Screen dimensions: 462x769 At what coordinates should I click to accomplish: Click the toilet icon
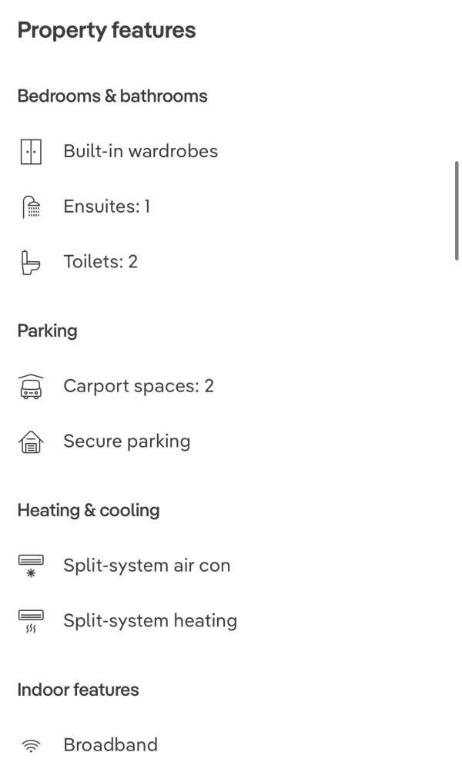[x=30, y=263]
